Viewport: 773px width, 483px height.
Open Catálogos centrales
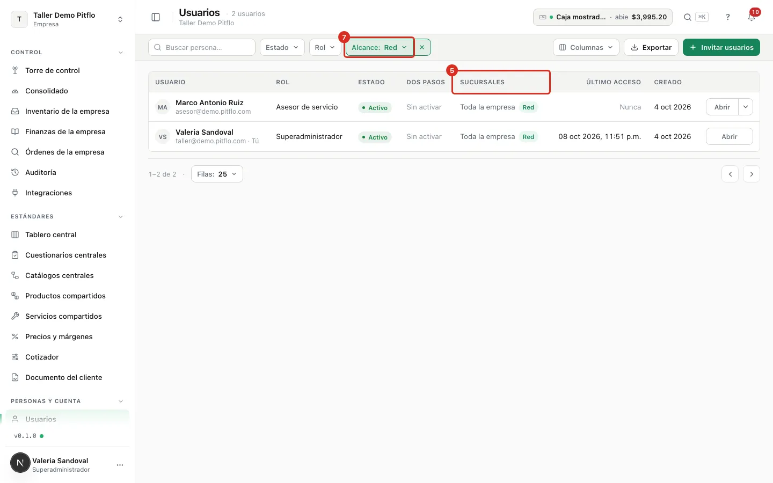67,275
